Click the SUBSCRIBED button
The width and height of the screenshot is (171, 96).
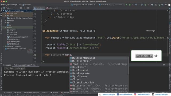coord(144,56)
